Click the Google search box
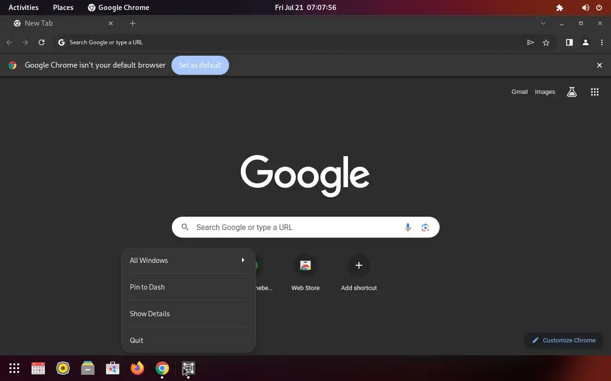This screenshot has width=611, height=381. tap(305, 228)
